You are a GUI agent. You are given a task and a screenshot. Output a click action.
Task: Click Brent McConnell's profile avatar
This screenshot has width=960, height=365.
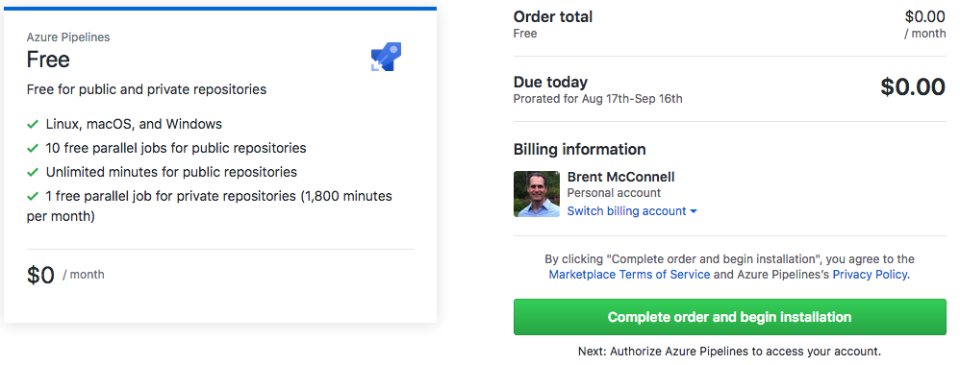pyautogui.click(x=537, y=194)
